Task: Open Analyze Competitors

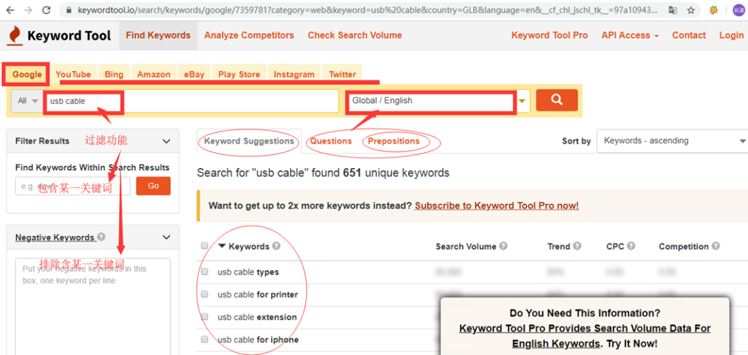Action: [x=249, y=35]
